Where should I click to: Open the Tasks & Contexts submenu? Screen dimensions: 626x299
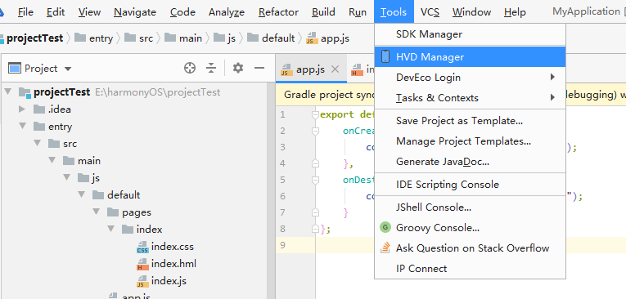(470, 98)
